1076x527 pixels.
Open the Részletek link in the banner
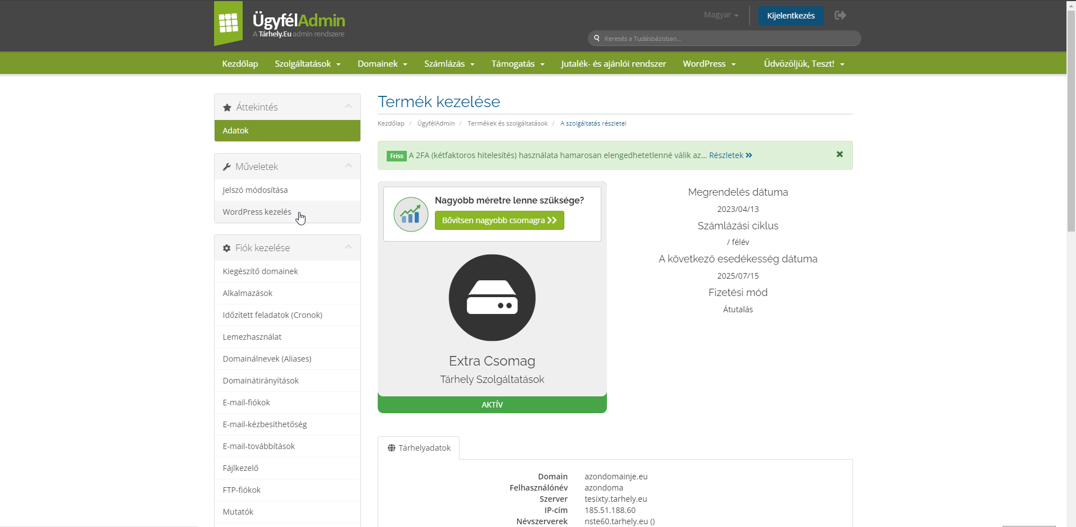(730, 155)
